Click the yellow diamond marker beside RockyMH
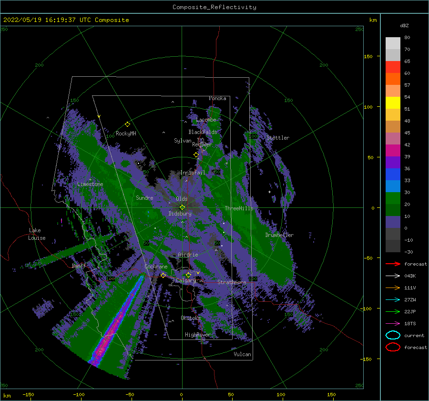This screenshot has height=401, width=429. coord(127,124)
